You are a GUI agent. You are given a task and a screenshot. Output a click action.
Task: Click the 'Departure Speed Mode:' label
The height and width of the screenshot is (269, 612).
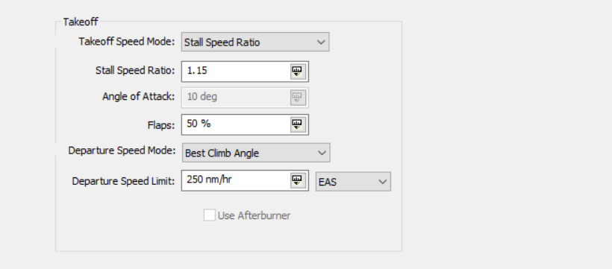point(122,151)
